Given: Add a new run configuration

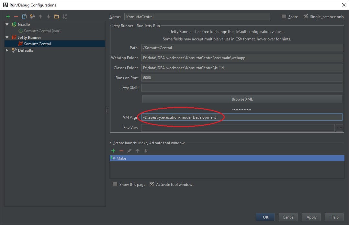Looking at the screenshot, I should 8,16.
